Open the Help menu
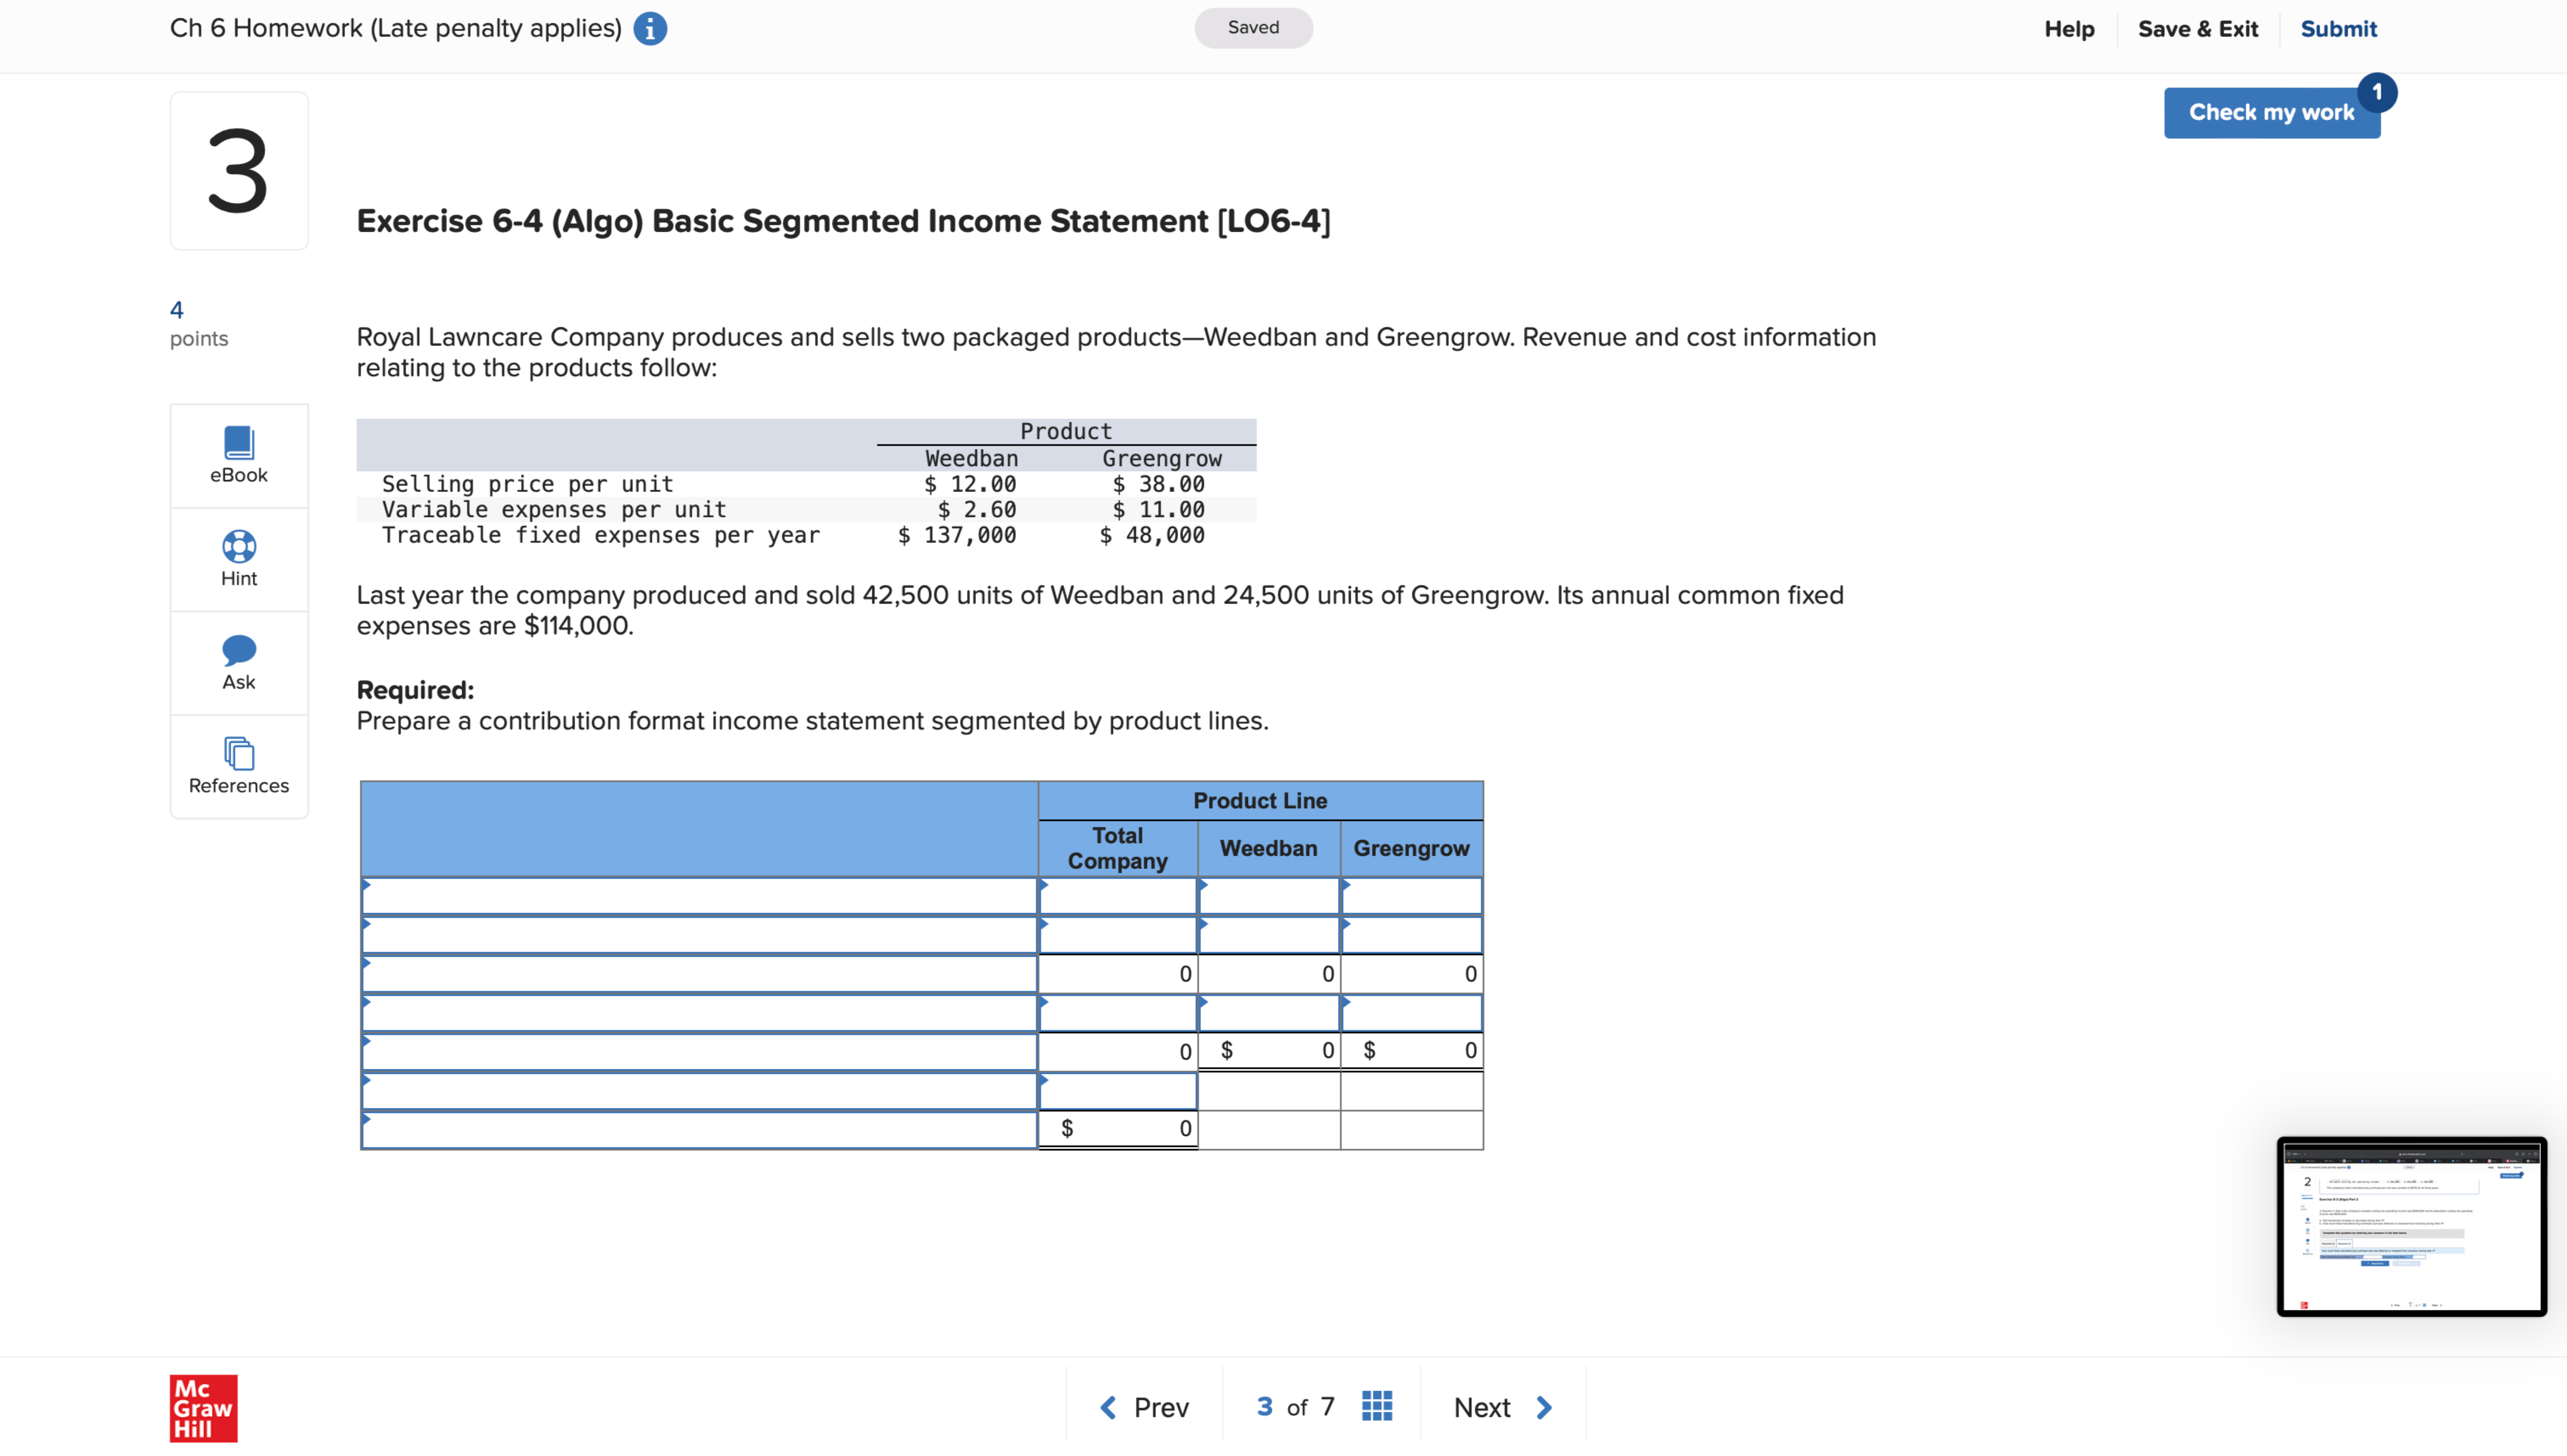The height and width of the screenshot is (1456, 2567). [x=2069, y=28]
